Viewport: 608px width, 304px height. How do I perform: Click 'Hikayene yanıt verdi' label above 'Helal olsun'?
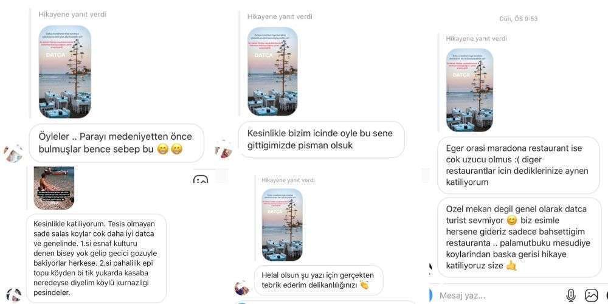click(x=288, y=181)
